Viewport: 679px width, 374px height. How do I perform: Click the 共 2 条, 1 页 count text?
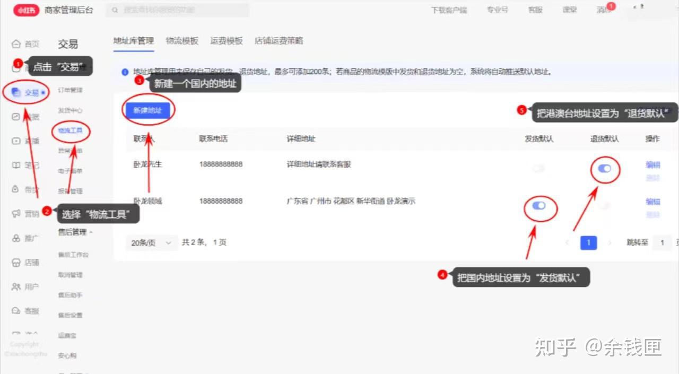pyautogui.click(x=204, y=242)
